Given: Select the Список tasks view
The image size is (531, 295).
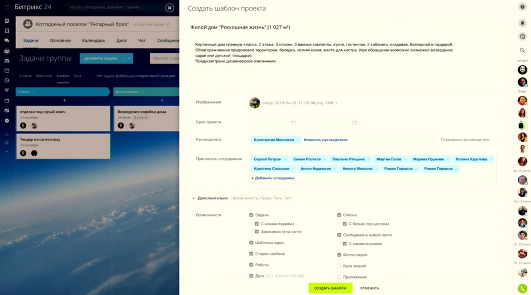Looking at the screenshot, I should [25, 76].
